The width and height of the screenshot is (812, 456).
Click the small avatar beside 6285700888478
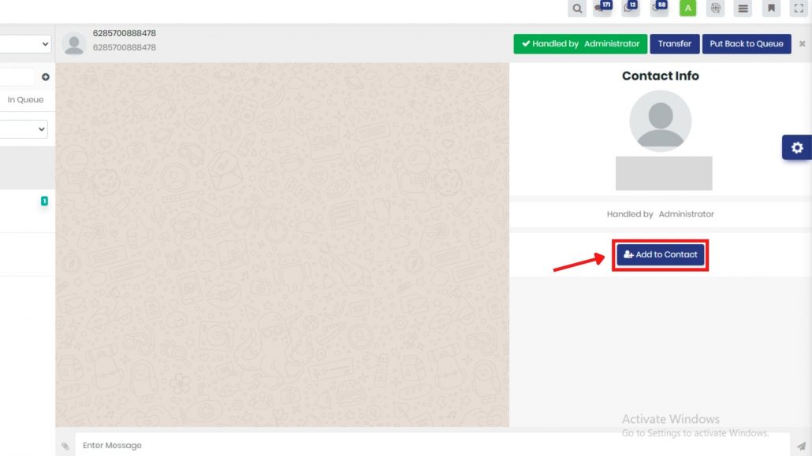pyautogui.click(x=74, y=43)
